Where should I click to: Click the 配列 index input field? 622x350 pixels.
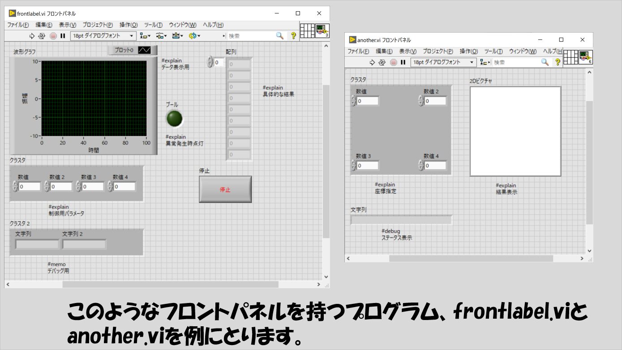pos(219,63)
